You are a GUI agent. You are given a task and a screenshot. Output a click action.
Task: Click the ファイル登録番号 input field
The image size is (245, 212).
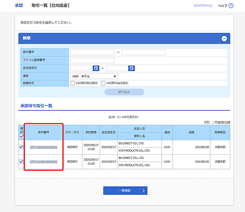(93, 60)
